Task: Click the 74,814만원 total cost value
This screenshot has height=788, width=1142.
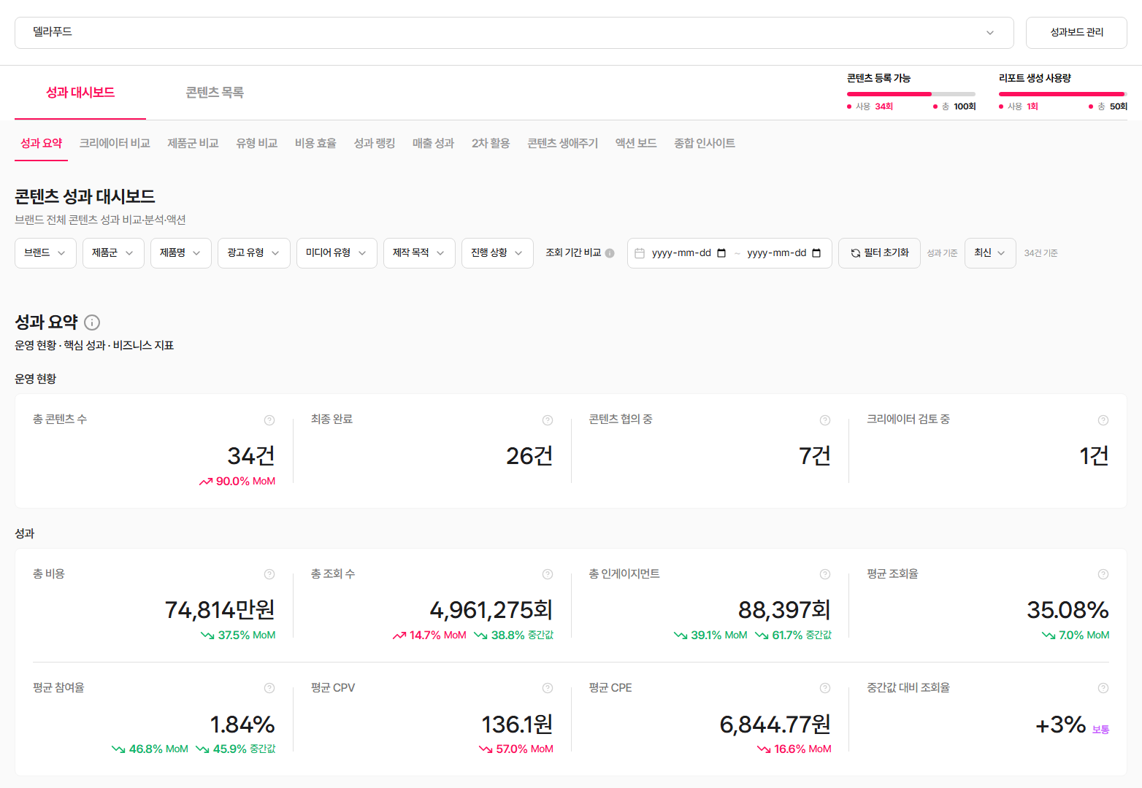Action: point(220,610)
